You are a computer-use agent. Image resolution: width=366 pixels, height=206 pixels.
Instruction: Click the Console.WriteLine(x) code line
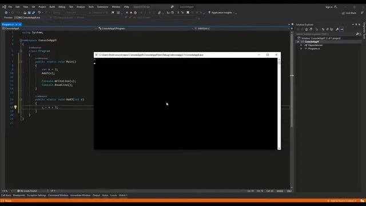(x=59, y=81)
